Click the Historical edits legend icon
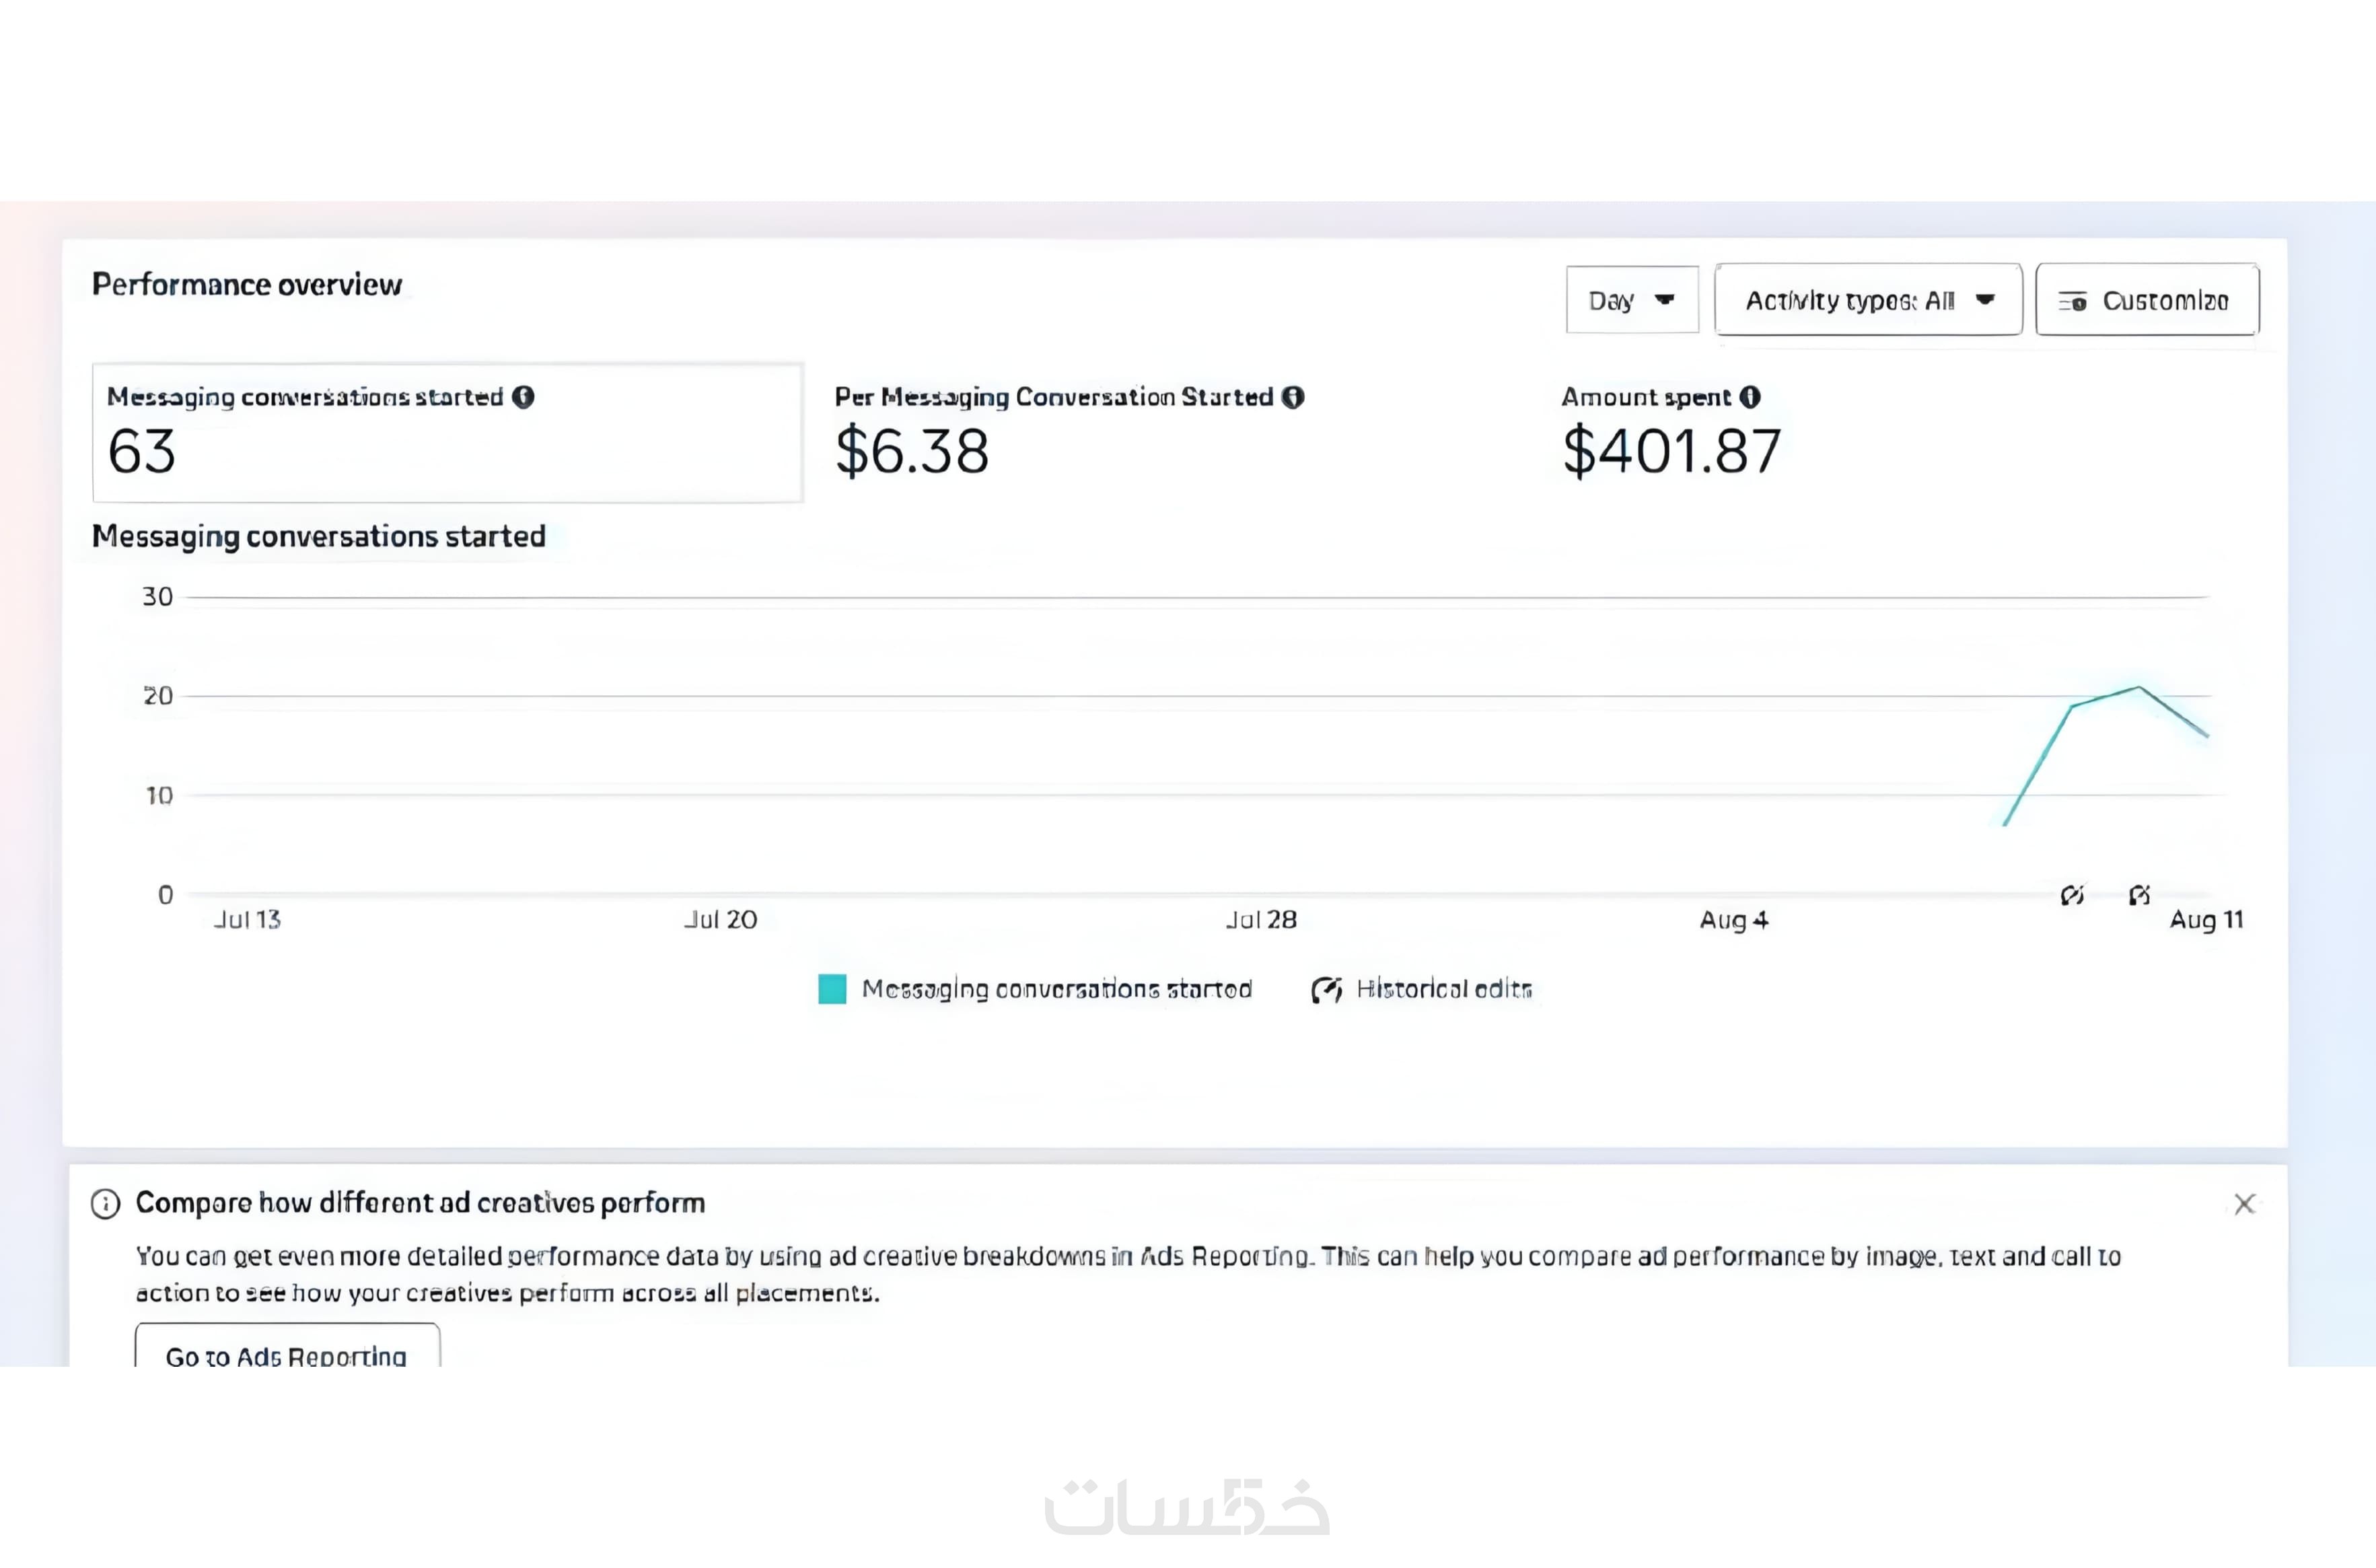Screen dimensions: 2376x1568 click(x=1326, y=989)
